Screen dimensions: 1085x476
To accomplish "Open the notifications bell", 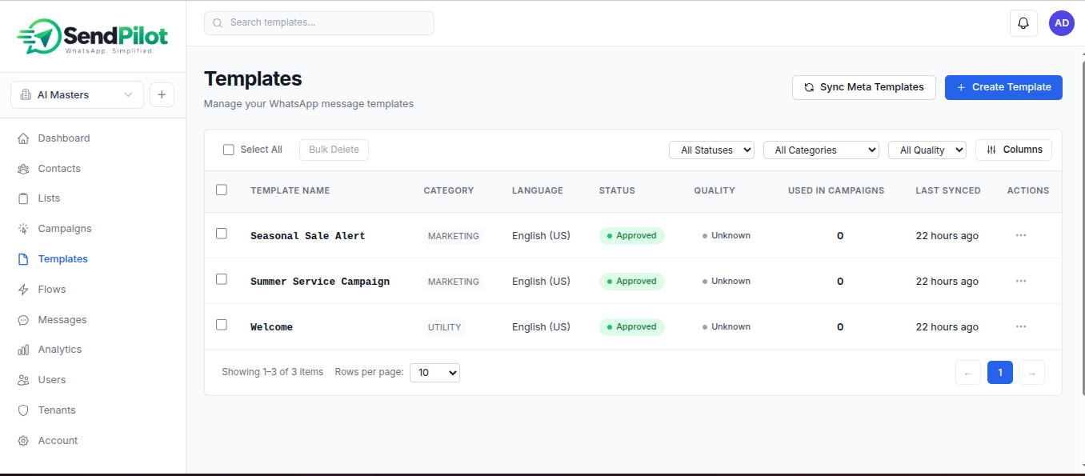I will [x=1023, y=23].
